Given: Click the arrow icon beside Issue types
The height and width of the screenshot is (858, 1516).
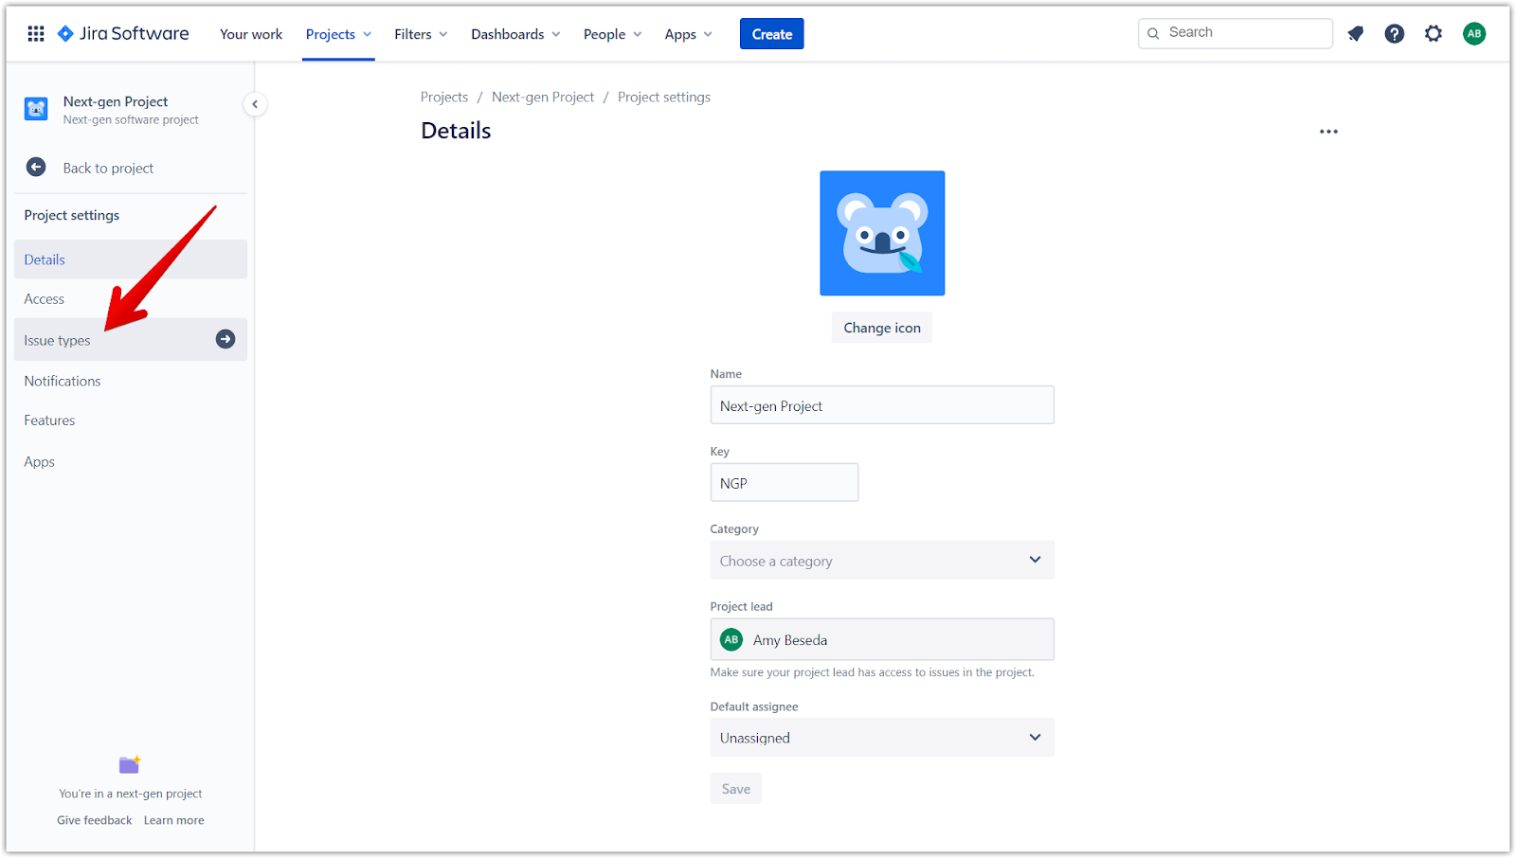Looking at the screenshot, I should pos(226,339).
